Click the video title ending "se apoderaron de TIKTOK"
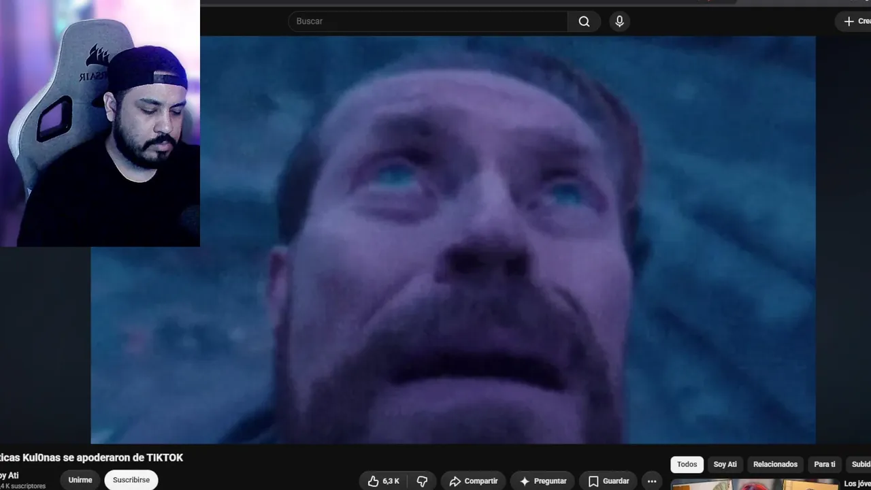The image size is (871, 490). (x=92, y=457)
